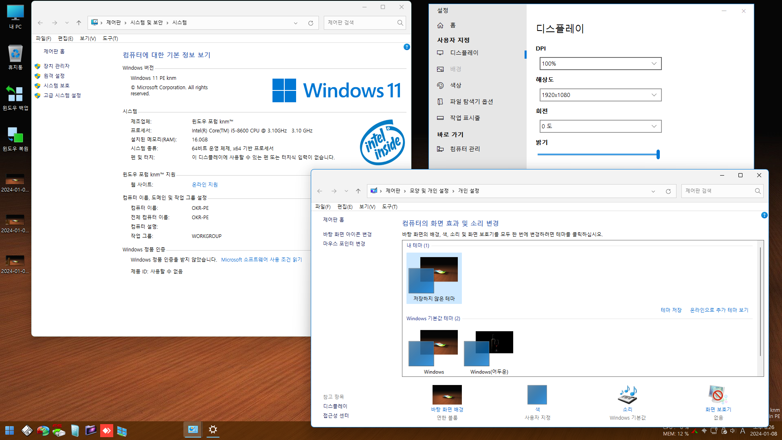782x440 pixels.
Task: Click the input language A indicator
Action: tap(742, 431)
